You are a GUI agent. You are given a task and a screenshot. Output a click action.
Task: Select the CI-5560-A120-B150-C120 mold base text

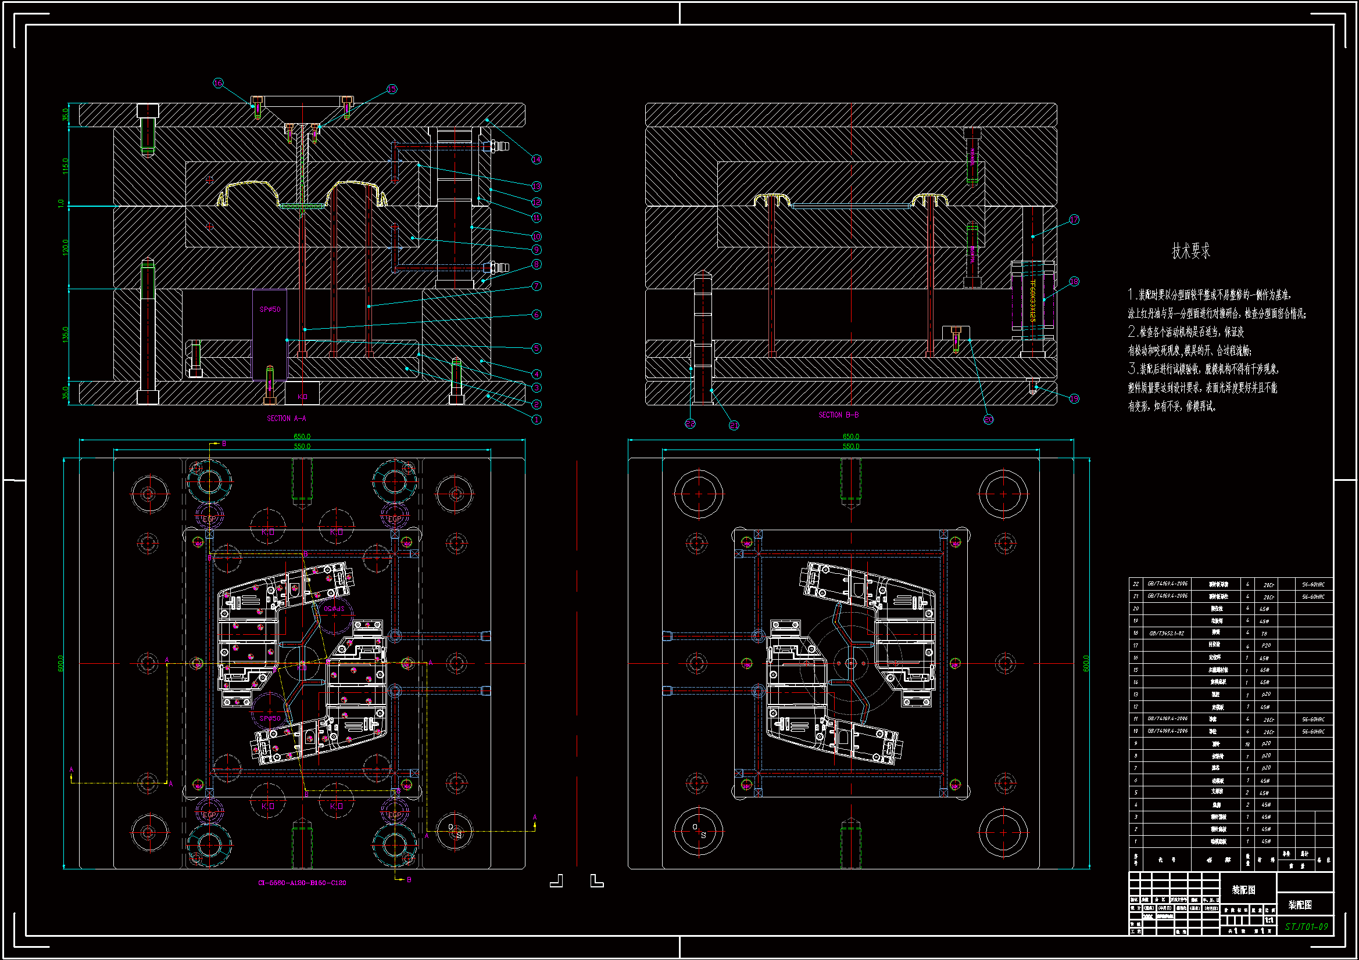[302, 883]
